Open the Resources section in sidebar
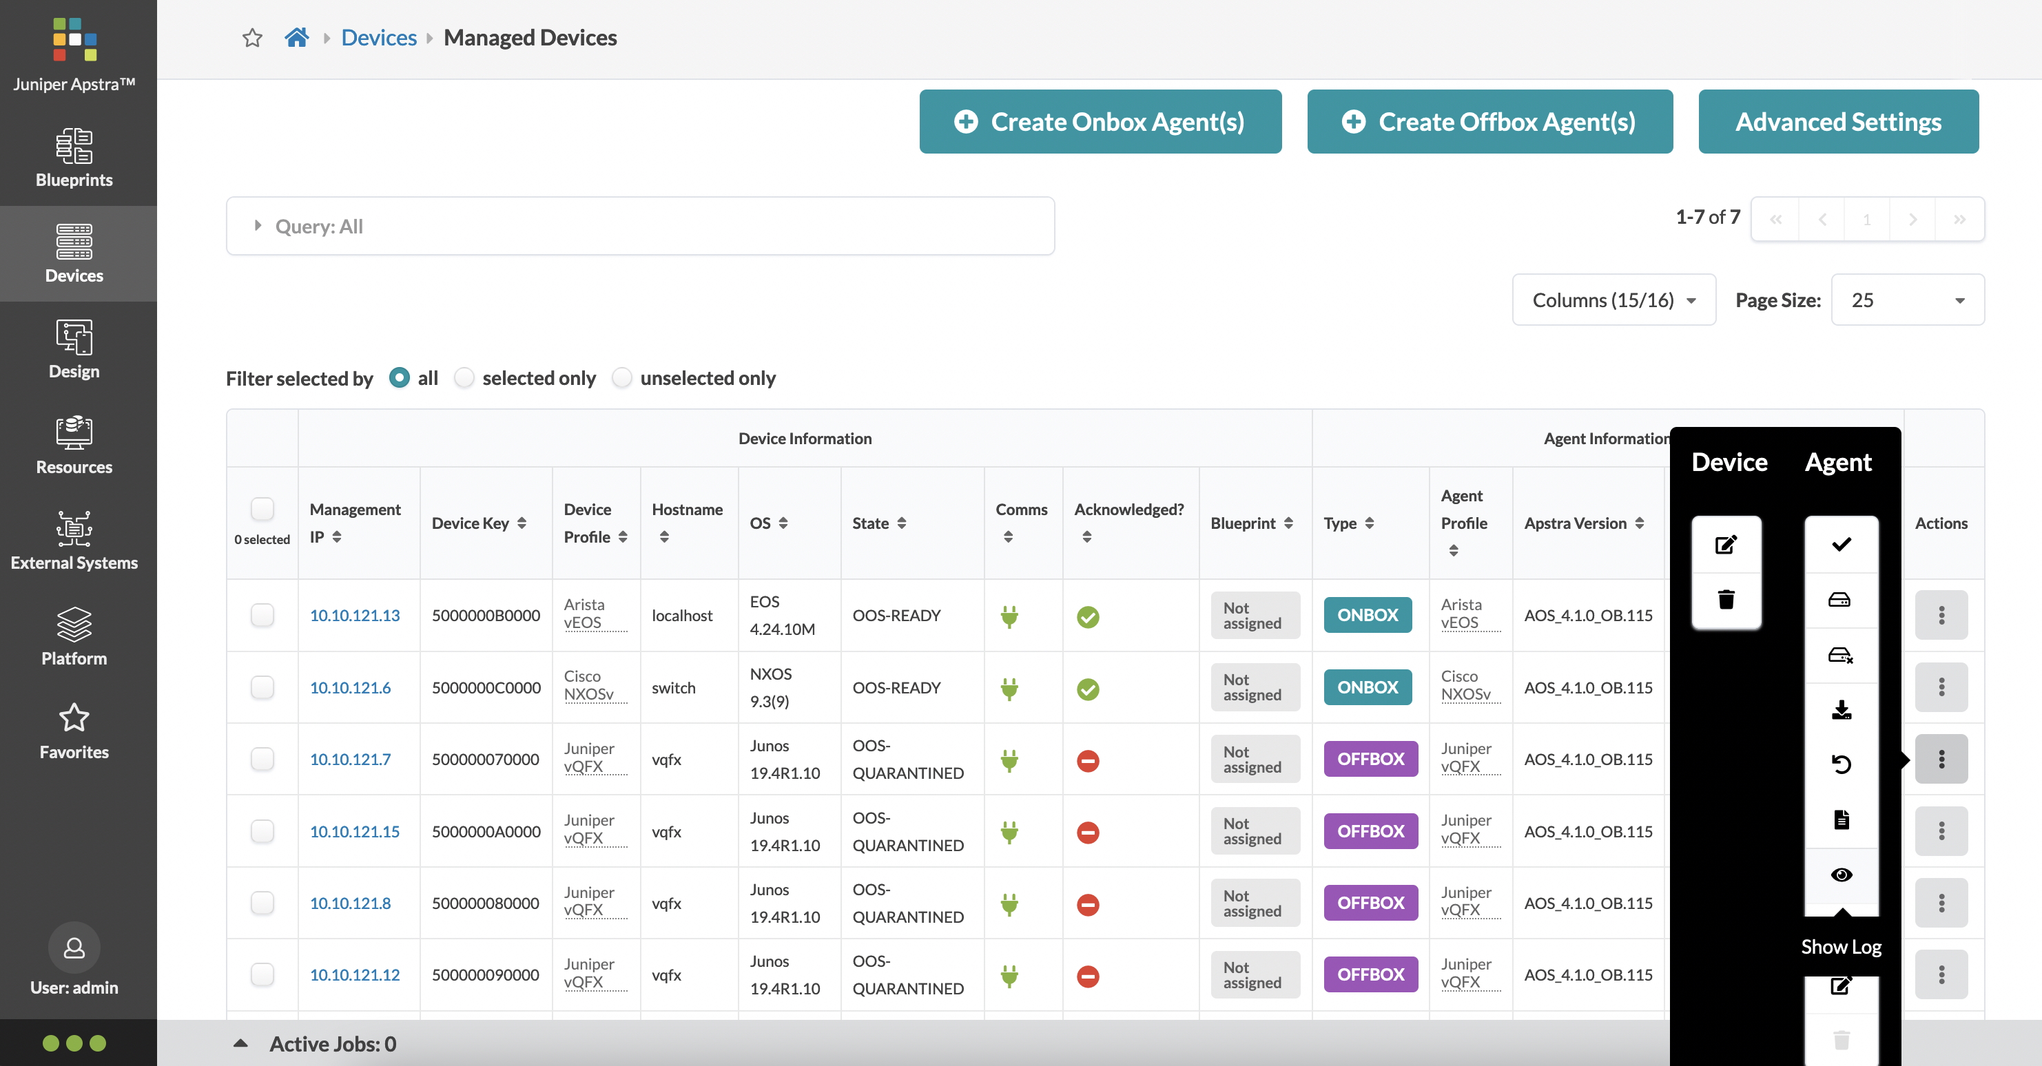The height and width of the screenshot is (1066, 2042). (x=74, y=445)
